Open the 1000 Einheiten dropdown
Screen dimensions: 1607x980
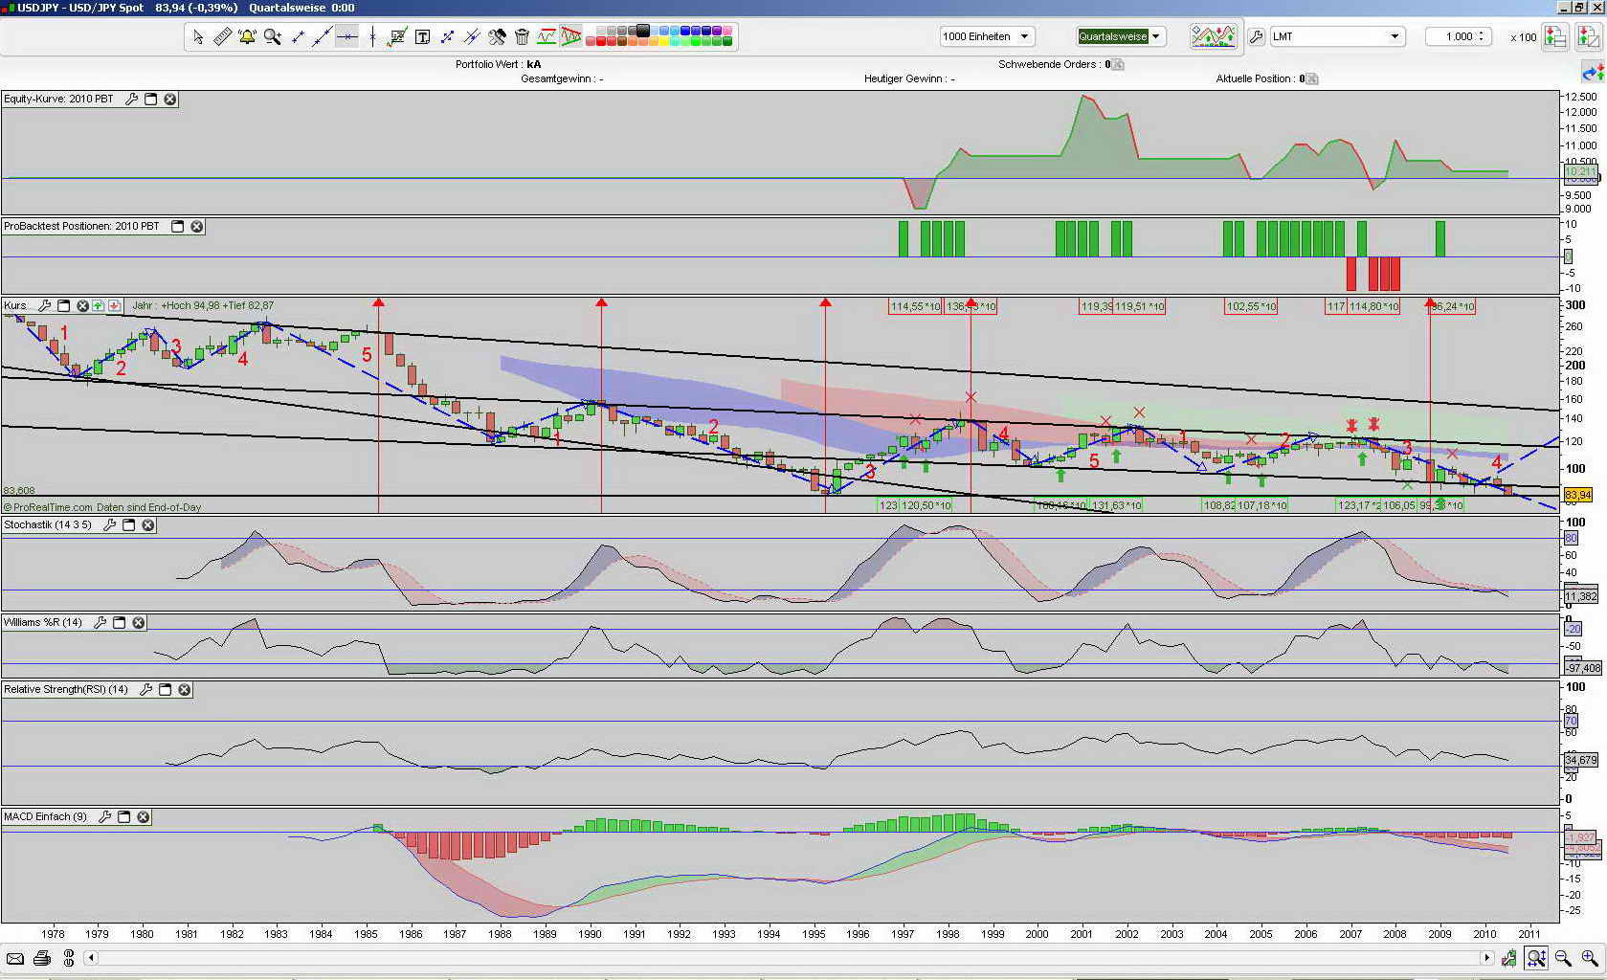(x=1026, y=35)
